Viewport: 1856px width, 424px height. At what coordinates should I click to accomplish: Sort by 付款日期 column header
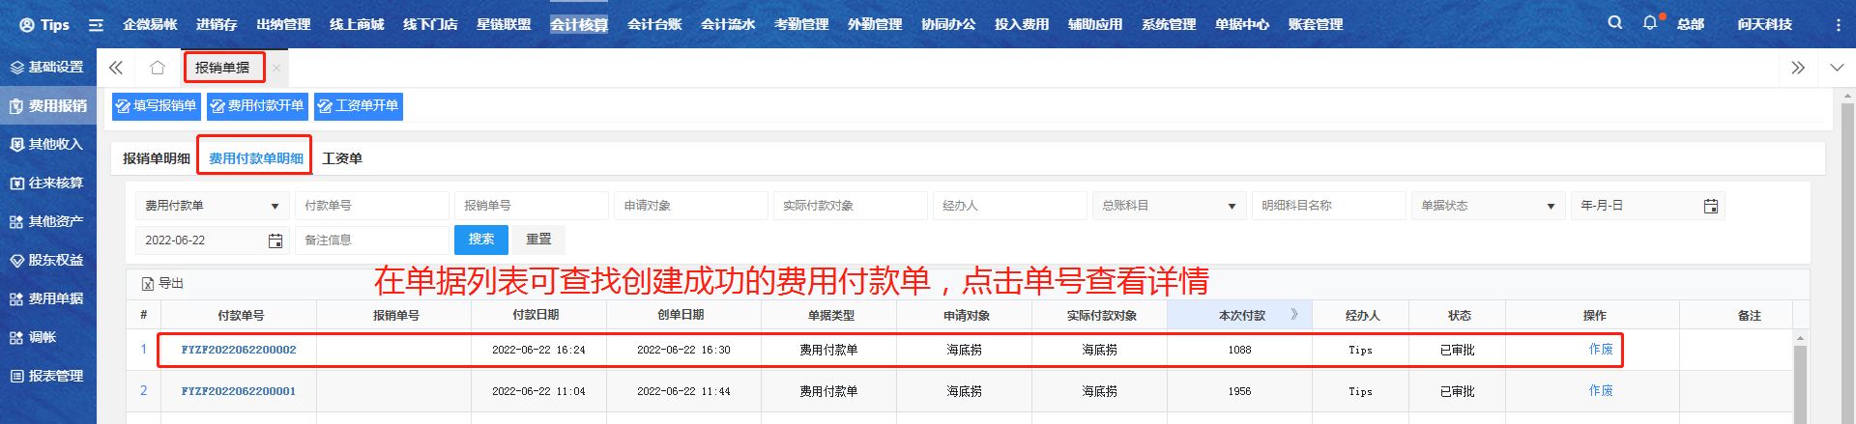click(x=536, y=315)
